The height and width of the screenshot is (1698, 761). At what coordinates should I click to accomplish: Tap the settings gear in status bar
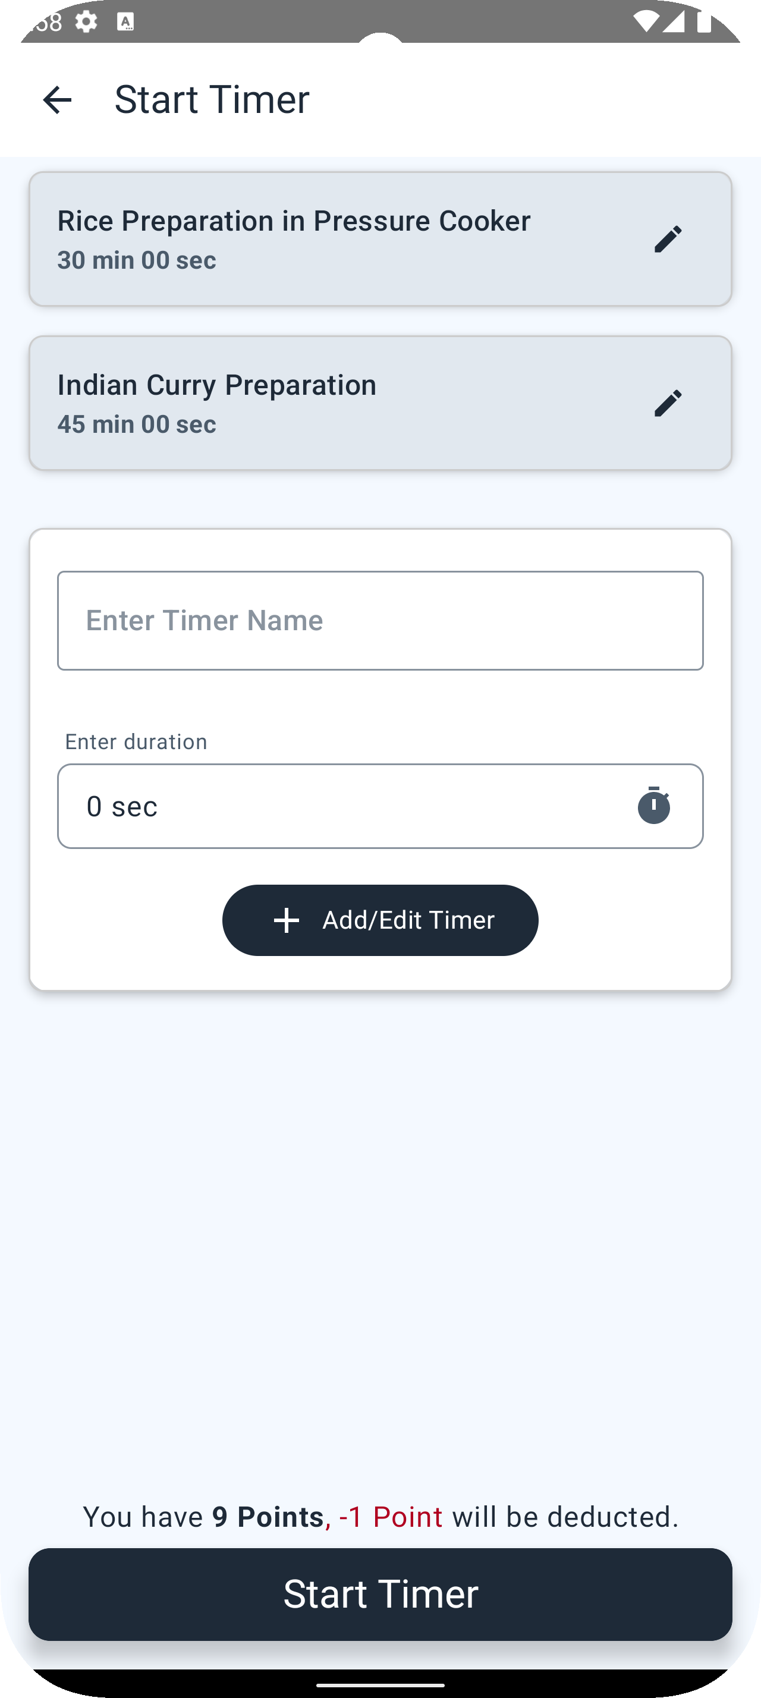pyautogui.click(x=86, y=22)
